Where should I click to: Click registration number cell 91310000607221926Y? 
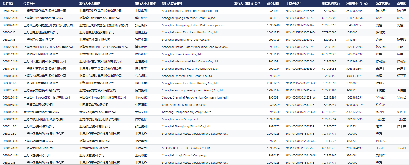click(301, 54)
